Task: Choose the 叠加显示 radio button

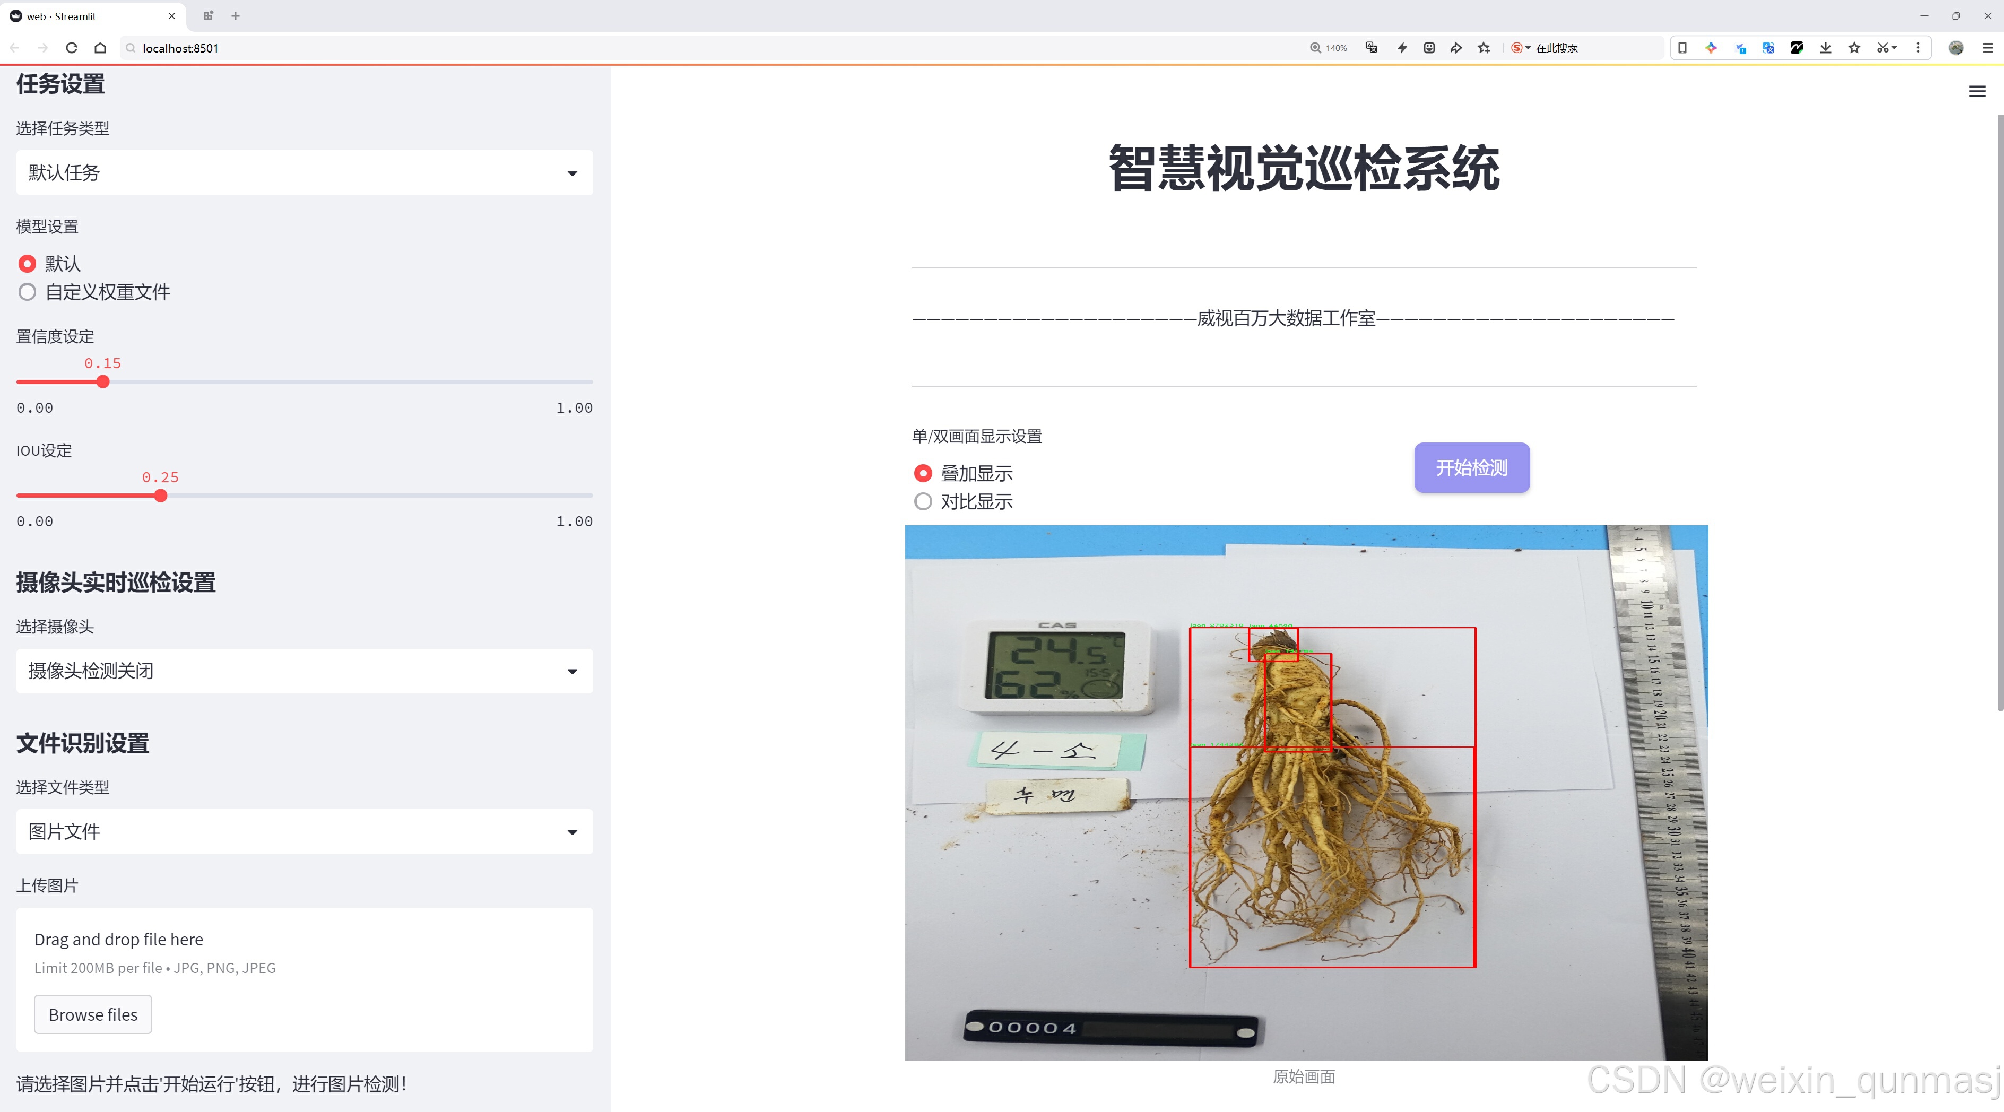Action: pos(923,474)
